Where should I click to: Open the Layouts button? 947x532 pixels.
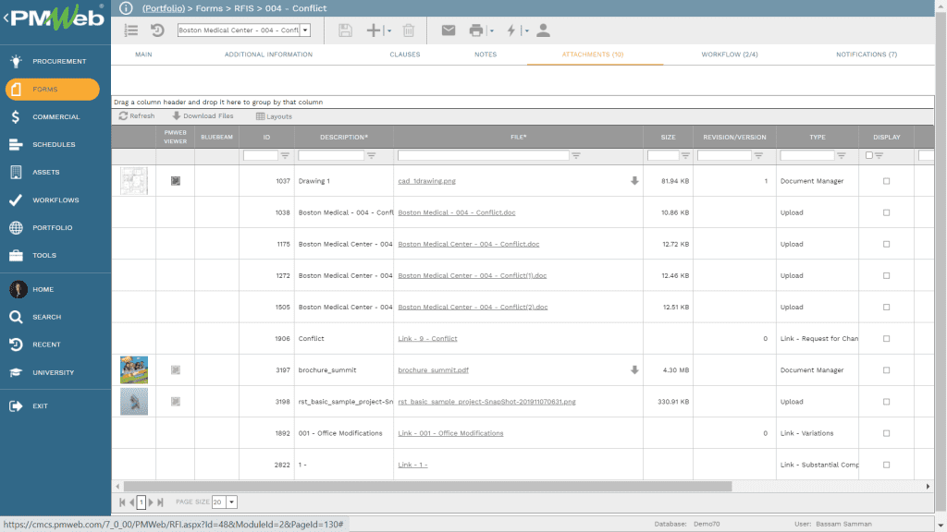(x=274, y=116)
